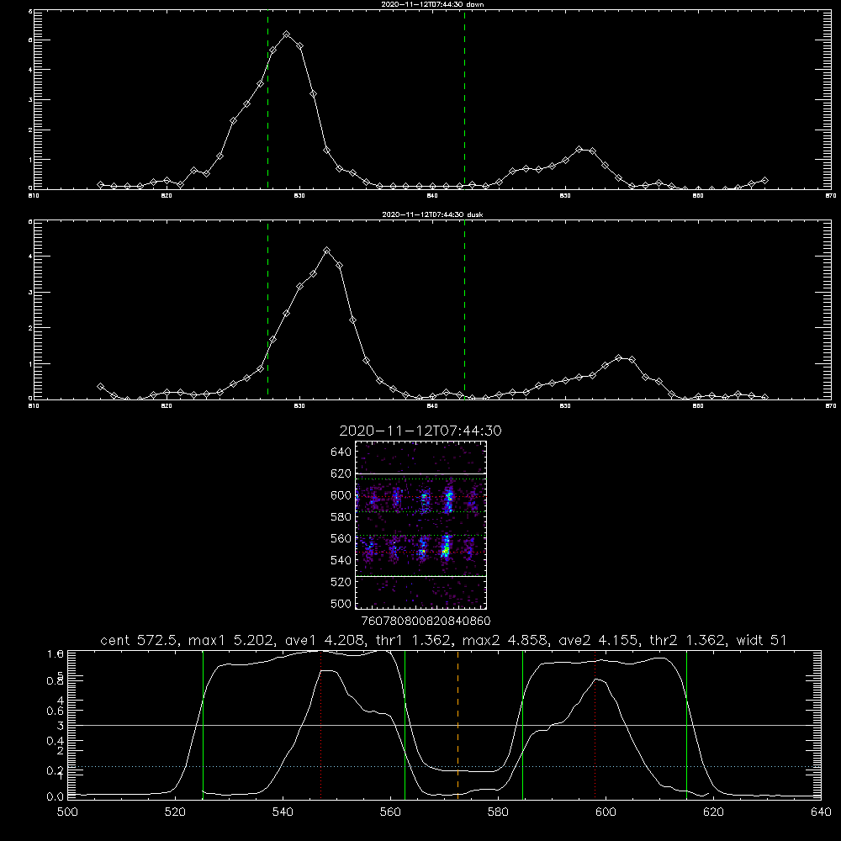Image resolution: width=841 pixels, height=841 pixels.
Task: Click the left green dashed line in dawn plot
Action: (267, 100)
